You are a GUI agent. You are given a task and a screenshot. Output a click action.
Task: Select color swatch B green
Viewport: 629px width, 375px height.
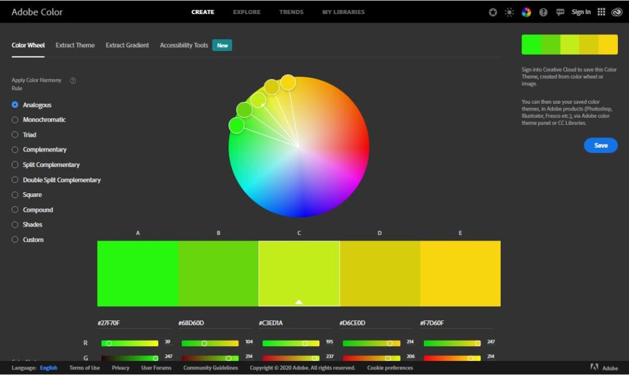click(x=218, y=274)
